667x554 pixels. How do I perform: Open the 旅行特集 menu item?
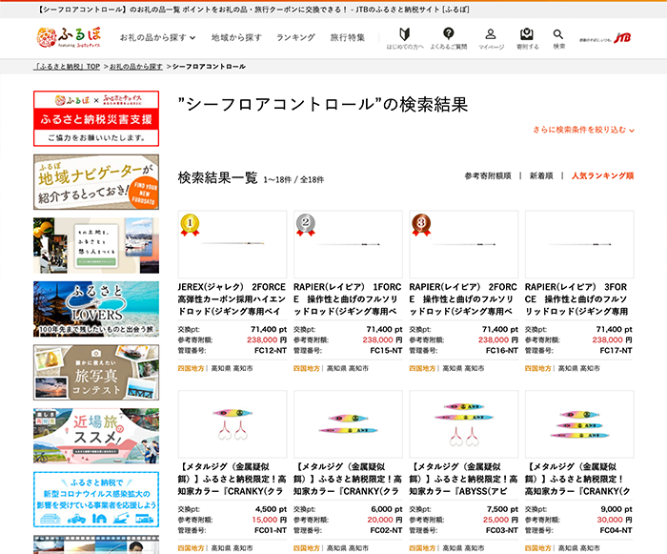click(348, 37)
